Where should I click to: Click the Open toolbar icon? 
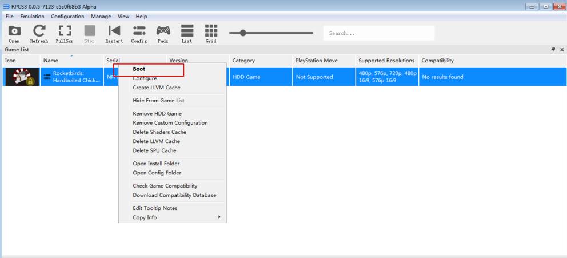pyautogui.click(x=14, y=34)
